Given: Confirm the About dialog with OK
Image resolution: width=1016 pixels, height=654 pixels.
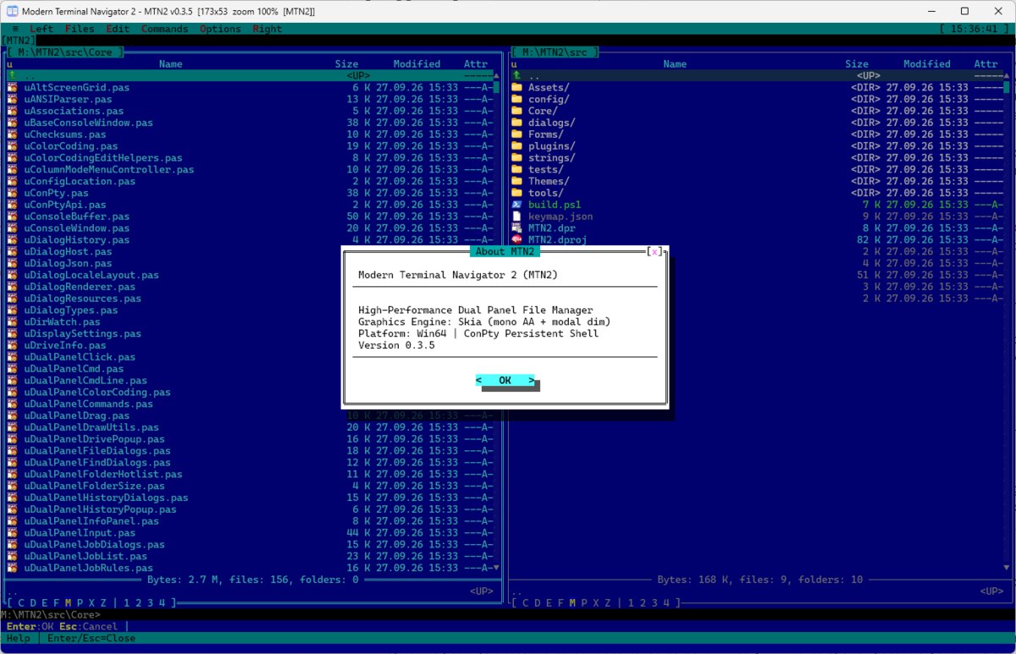Looking at the screenshot, I should tap(505, 381).
